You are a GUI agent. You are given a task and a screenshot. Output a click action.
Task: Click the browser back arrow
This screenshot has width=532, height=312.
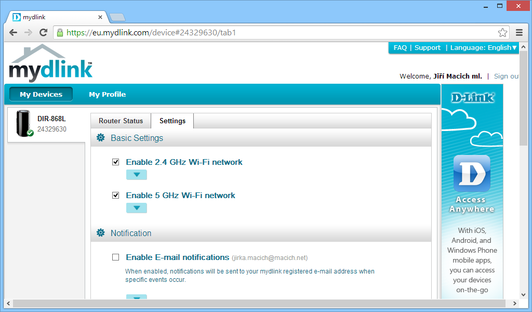pos(14,32)
